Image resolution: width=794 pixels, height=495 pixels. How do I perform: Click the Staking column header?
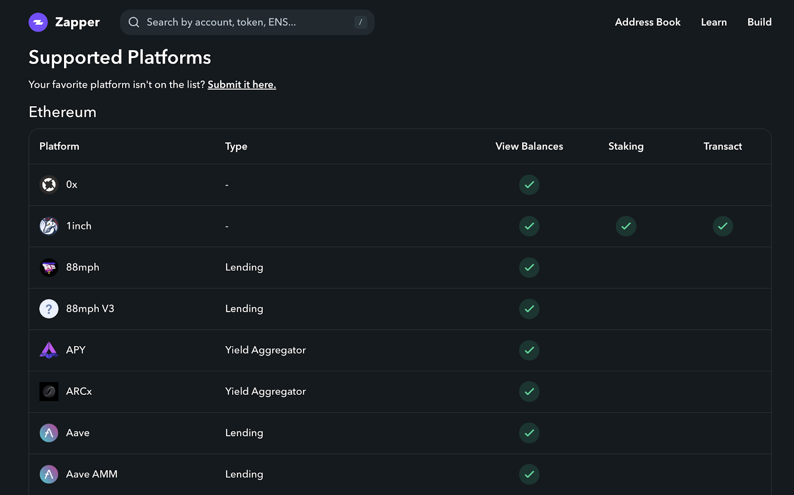[626, 146]
